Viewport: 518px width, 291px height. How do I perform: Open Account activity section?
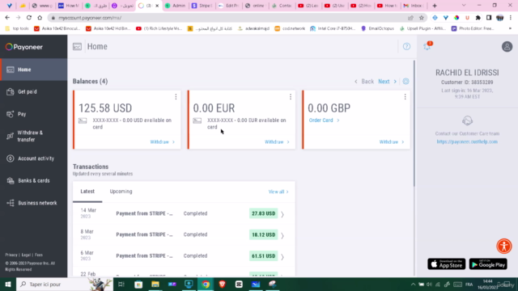(34, 158)
